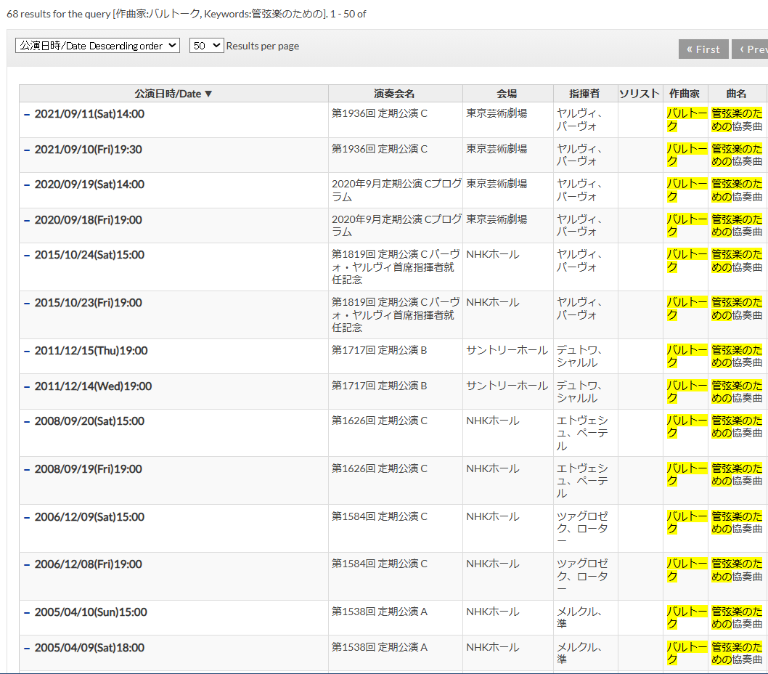Click 管弦楽のための協奏曲 in 2021/09/10 row
Image resolution: width=768 pixels, height=674 pixels.
tap(737, 155)
